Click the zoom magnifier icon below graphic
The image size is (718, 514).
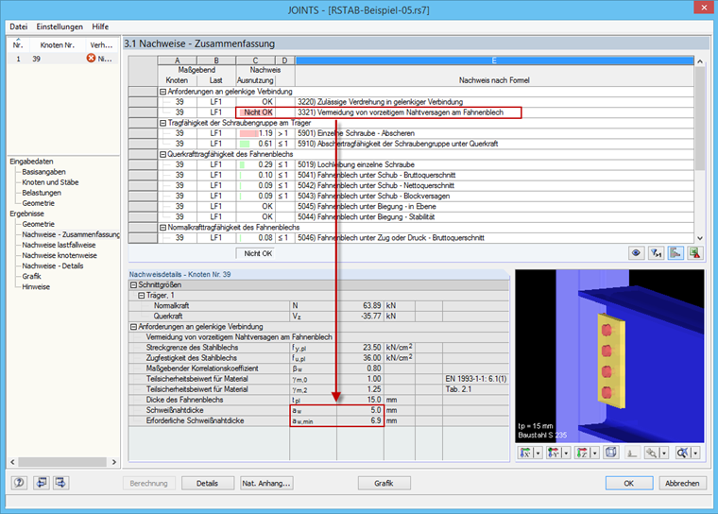point(651,454)
